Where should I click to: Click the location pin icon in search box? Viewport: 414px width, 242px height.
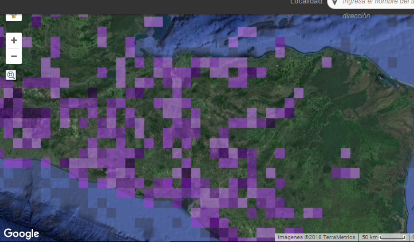(x=334, y=2)
